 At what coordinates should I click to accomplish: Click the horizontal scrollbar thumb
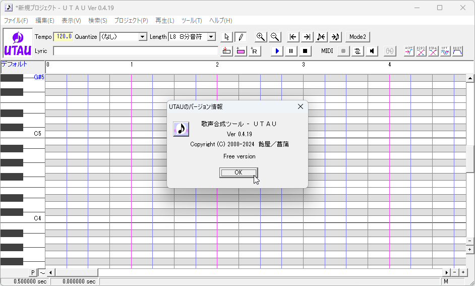click(x=76, y=273)
